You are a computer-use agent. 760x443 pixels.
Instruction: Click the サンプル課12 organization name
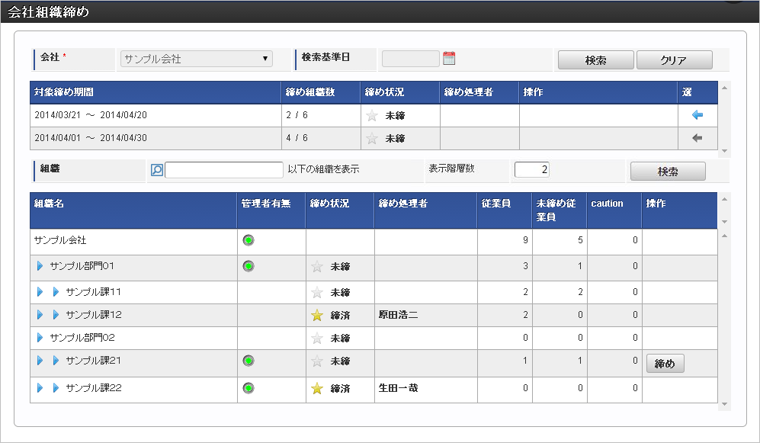(x=94, y=315)
